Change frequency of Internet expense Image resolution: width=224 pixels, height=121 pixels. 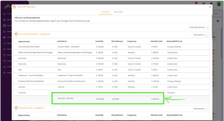(131, 87)
